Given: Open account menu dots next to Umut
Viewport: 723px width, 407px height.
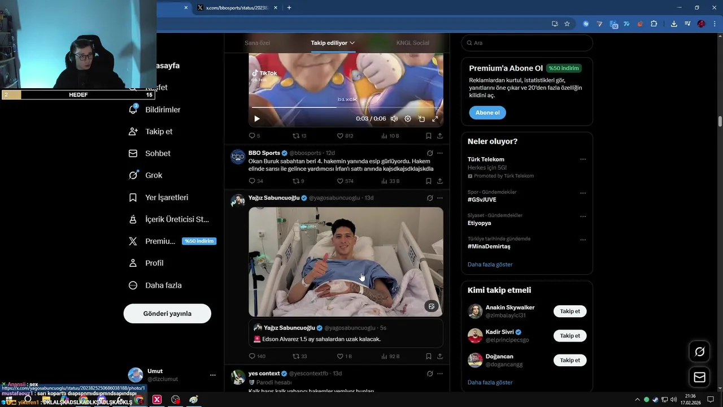Looking at the screenshot, I should (x=213, y=375).
